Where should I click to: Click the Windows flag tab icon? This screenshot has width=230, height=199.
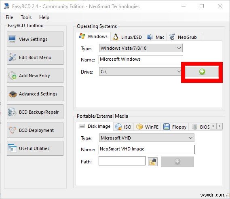[82, 36]
